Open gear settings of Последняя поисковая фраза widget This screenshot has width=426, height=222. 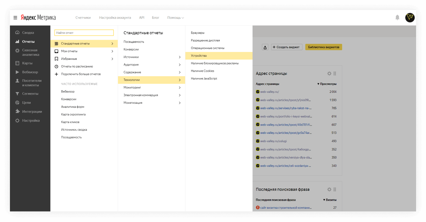point(329,189)
